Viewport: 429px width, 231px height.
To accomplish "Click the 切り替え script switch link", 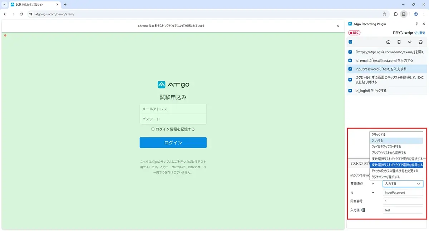I will 420,33.
